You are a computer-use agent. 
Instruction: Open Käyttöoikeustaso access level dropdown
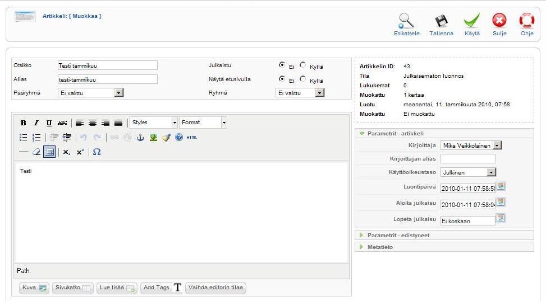point(468,172)
